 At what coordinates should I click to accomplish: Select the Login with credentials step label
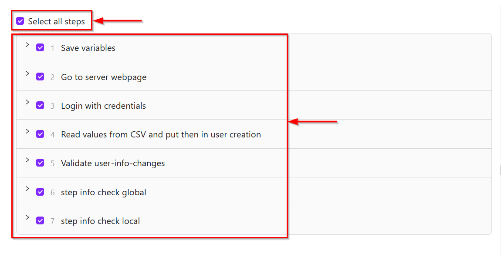[103, 106]
